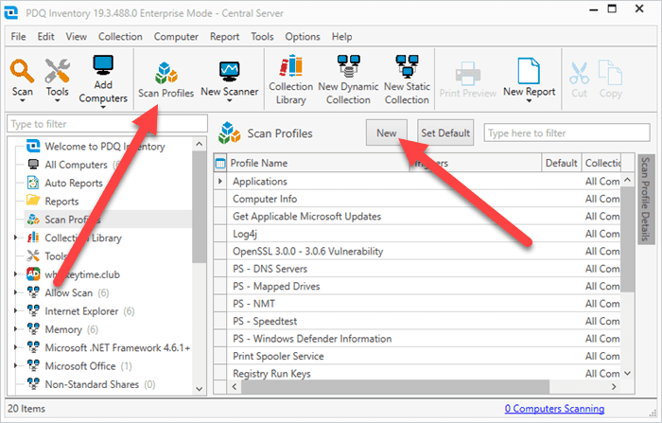This screenshot has height=423, width=662.
Task: Select the Log4j scan profile
Action: click(x=417, y=234)
